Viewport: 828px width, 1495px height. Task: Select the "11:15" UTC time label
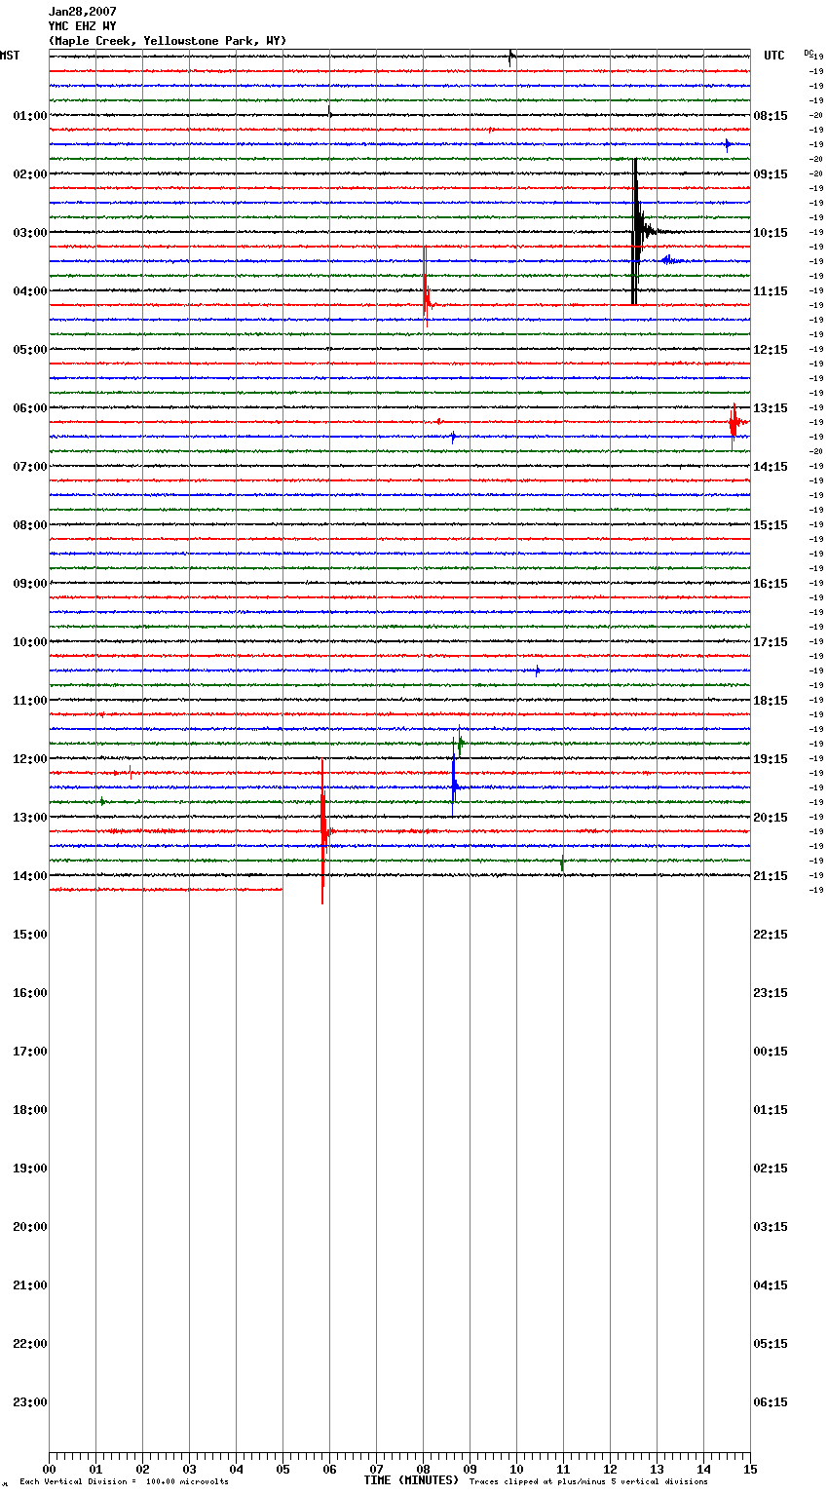pyautogui.click(x=771, y=291)
